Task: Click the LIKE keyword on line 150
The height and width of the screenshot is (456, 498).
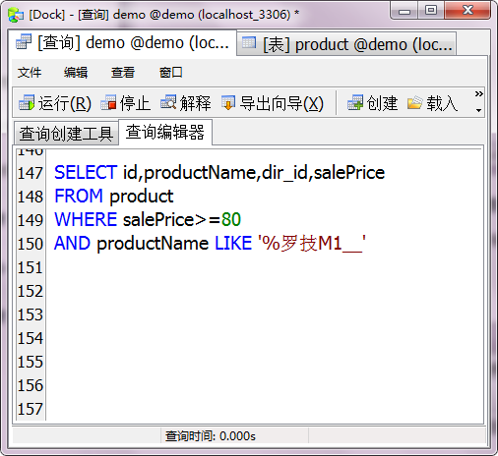Action: [233, 244]
